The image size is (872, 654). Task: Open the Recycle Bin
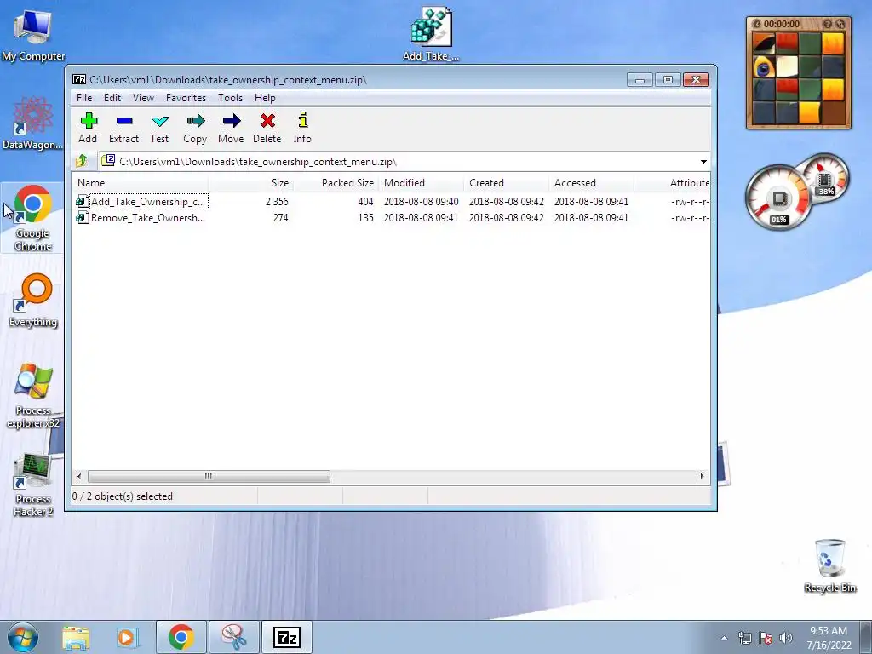coord(829,565)
